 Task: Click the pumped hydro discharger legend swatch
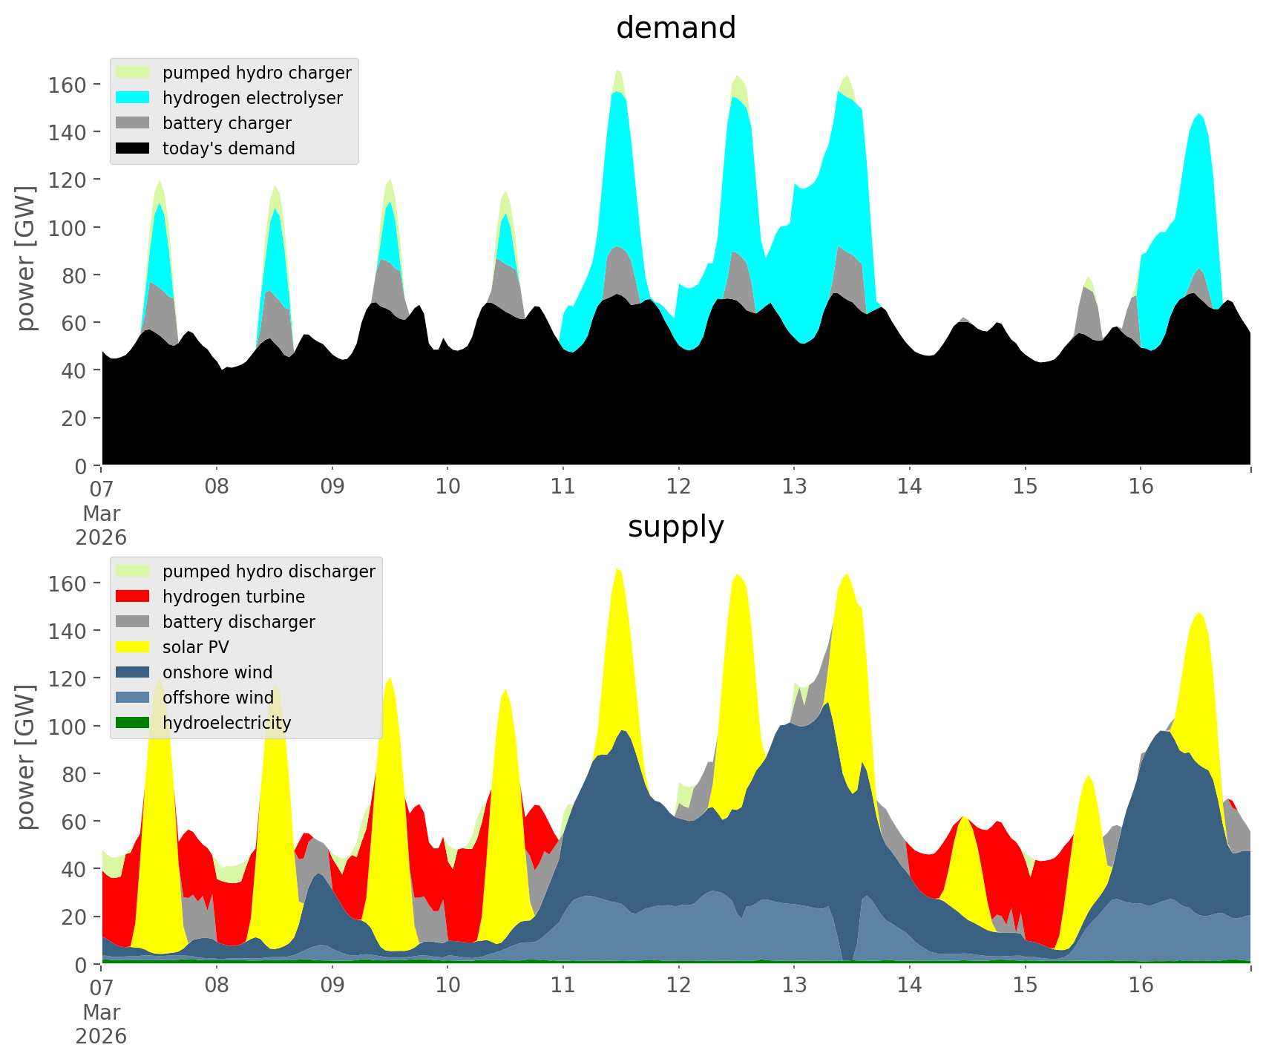pyautogui.click(x=133, y=571)
